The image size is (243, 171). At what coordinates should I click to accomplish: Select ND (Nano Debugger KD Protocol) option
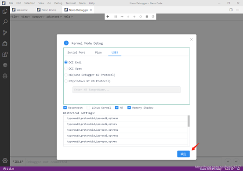pyautogui.click(x=66, y=75)
